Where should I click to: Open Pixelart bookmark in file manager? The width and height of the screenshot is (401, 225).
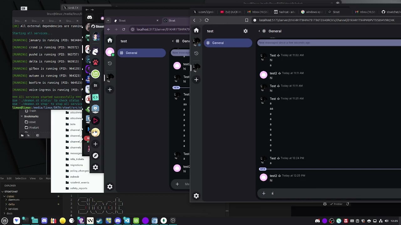pyautogui.click(x=34, y=127)
